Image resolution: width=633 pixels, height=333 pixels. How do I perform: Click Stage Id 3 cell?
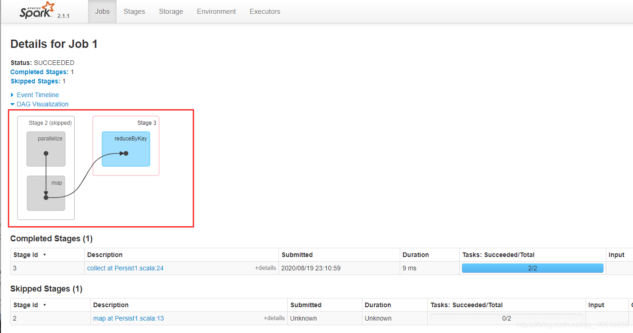(47, 268)
